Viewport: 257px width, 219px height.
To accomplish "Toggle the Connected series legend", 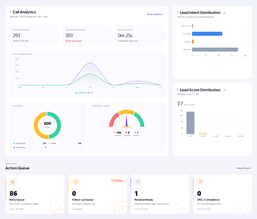I will pos(81,93).
